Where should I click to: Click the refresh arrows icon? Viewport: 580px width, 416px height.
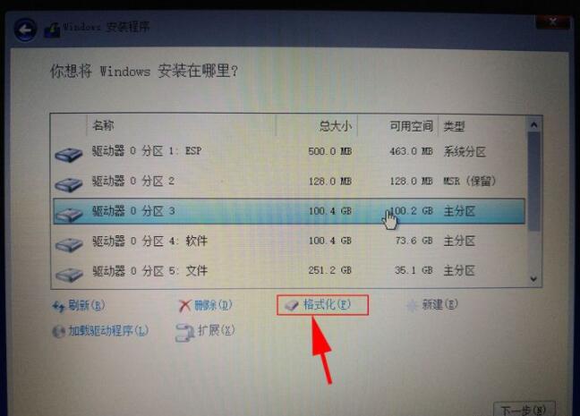tap(59, 306)
